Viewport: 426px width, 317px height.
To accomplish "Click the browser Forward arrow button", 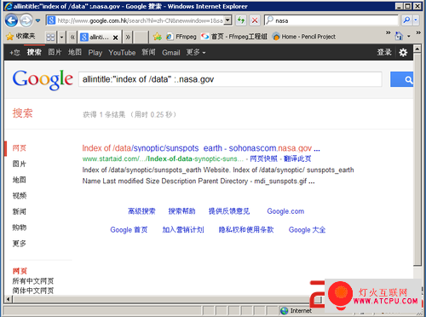I will 26,20.
